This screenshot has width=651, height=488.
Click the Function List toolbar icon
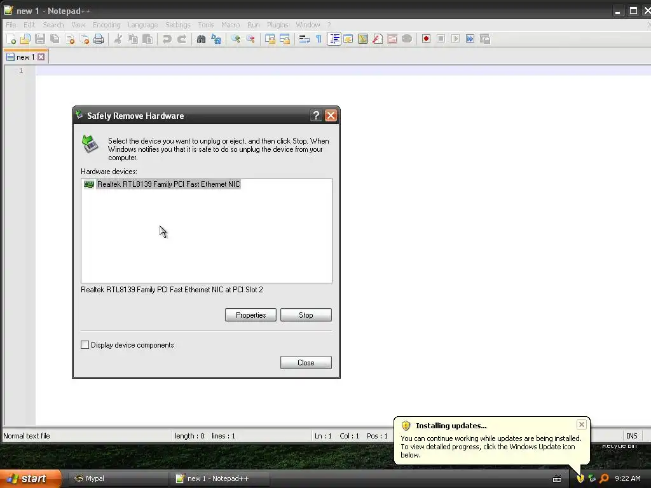378,39
